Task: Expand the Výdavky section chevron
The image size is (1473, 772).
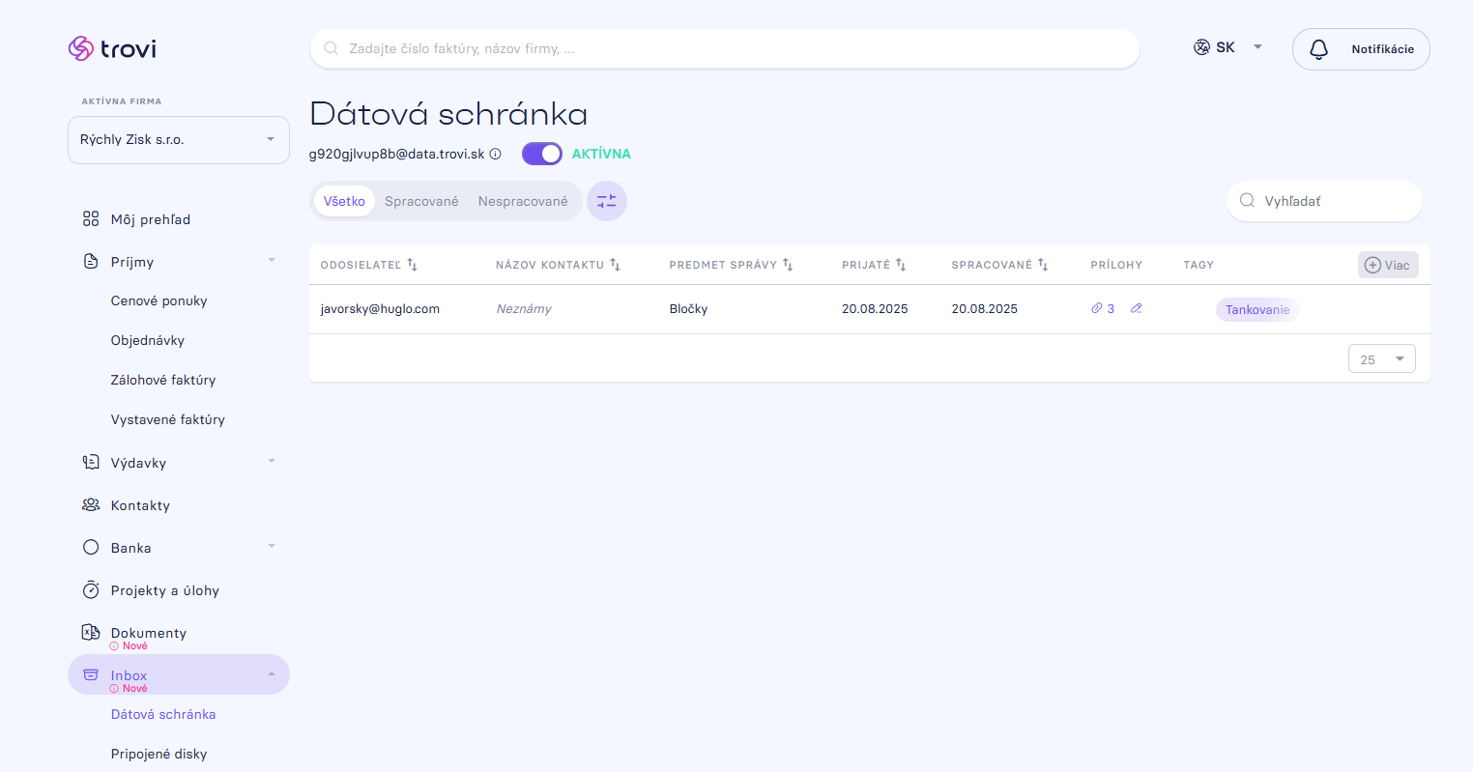Action: click(x=272, y=462)
